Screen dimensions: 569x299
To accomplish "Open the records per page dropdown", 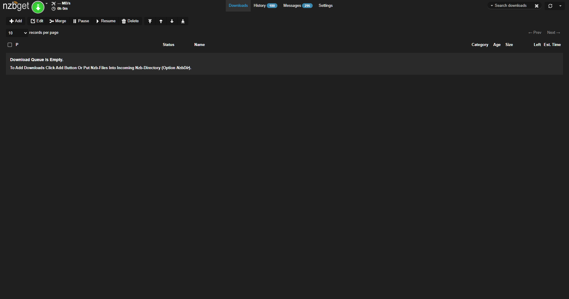I will (x=17, y=33).
